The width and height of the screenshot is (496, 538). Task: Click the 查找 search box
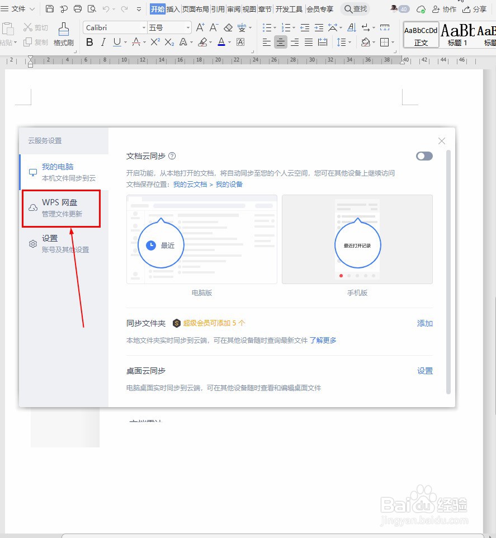(355, 9)
